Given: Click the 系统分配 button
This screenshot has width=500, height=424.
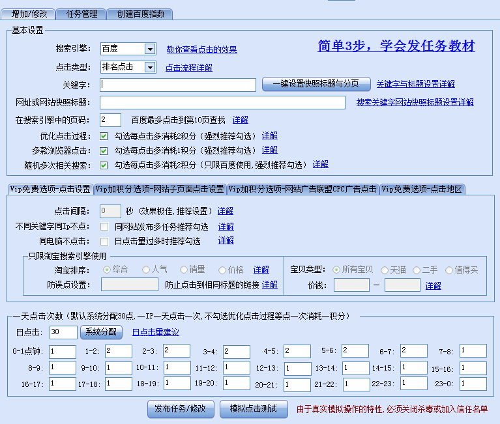Looking at the screenshot, I should [101, 332].
